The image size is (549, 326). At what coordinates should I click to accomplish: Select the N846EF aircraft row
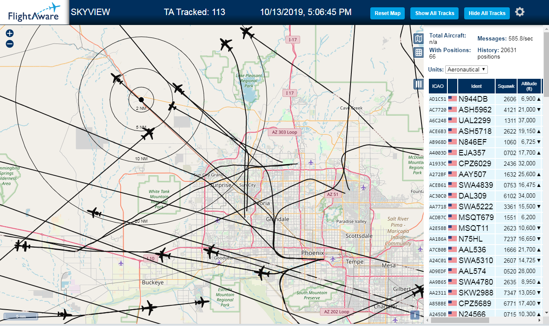tap(485, 142)
